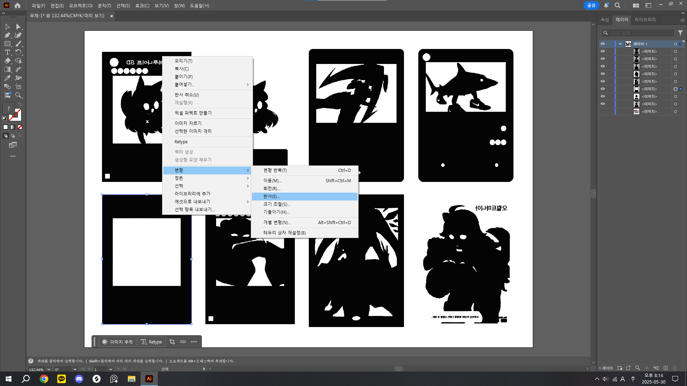687x386 pixels.
Task: Focus the 모두 검색 layer search field
Action: point(638,33)
